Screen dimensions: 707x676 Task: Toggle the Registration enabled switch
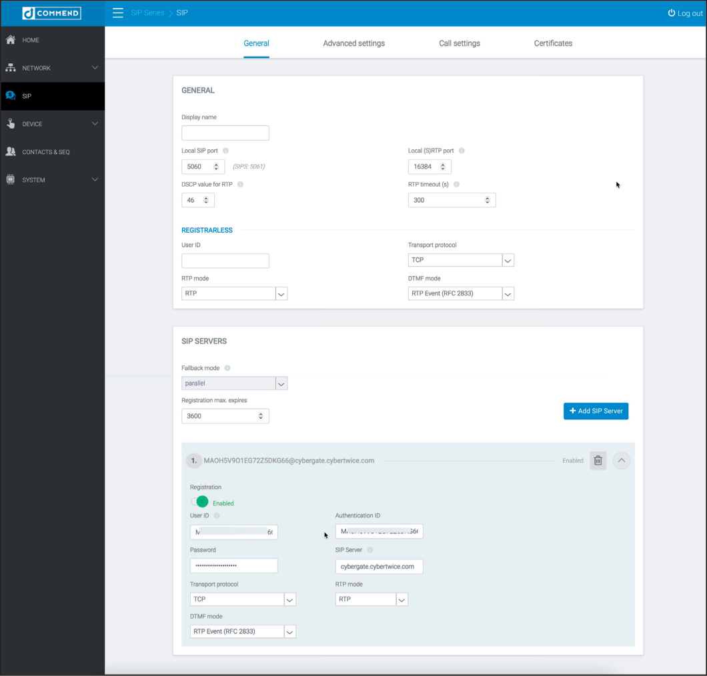(200, 502)
